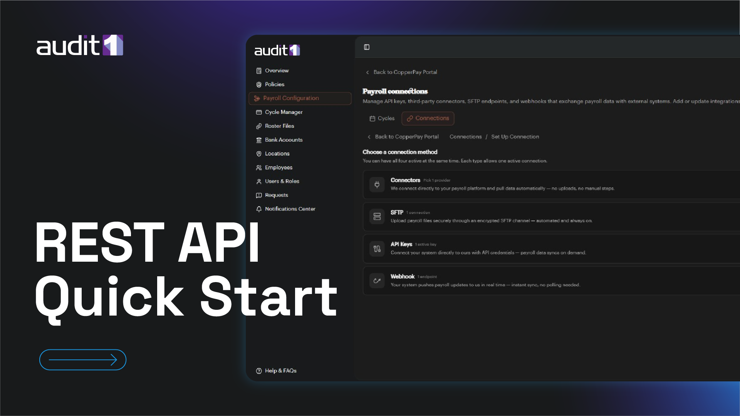This screenshot has width=740, height=416.
Task: Click the API Keys icon
Action: (x=377, y=249)
